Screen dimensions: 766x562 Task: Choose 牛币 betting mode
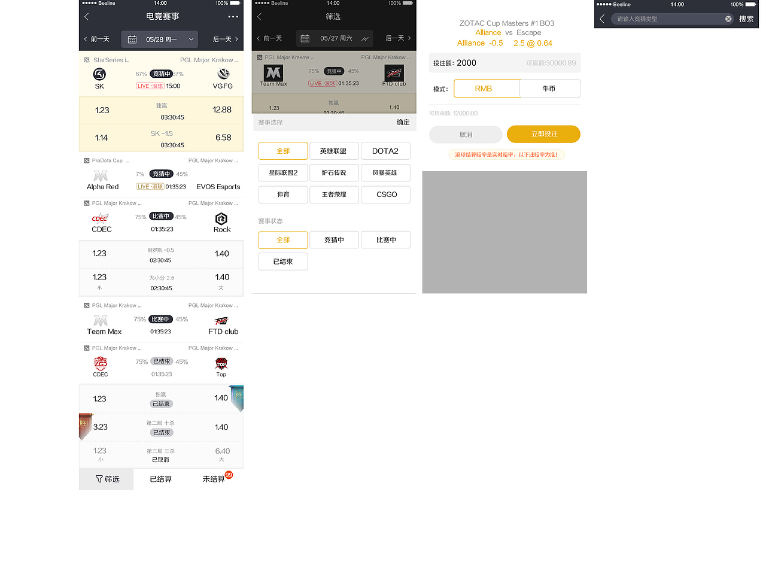click(549, 89)
